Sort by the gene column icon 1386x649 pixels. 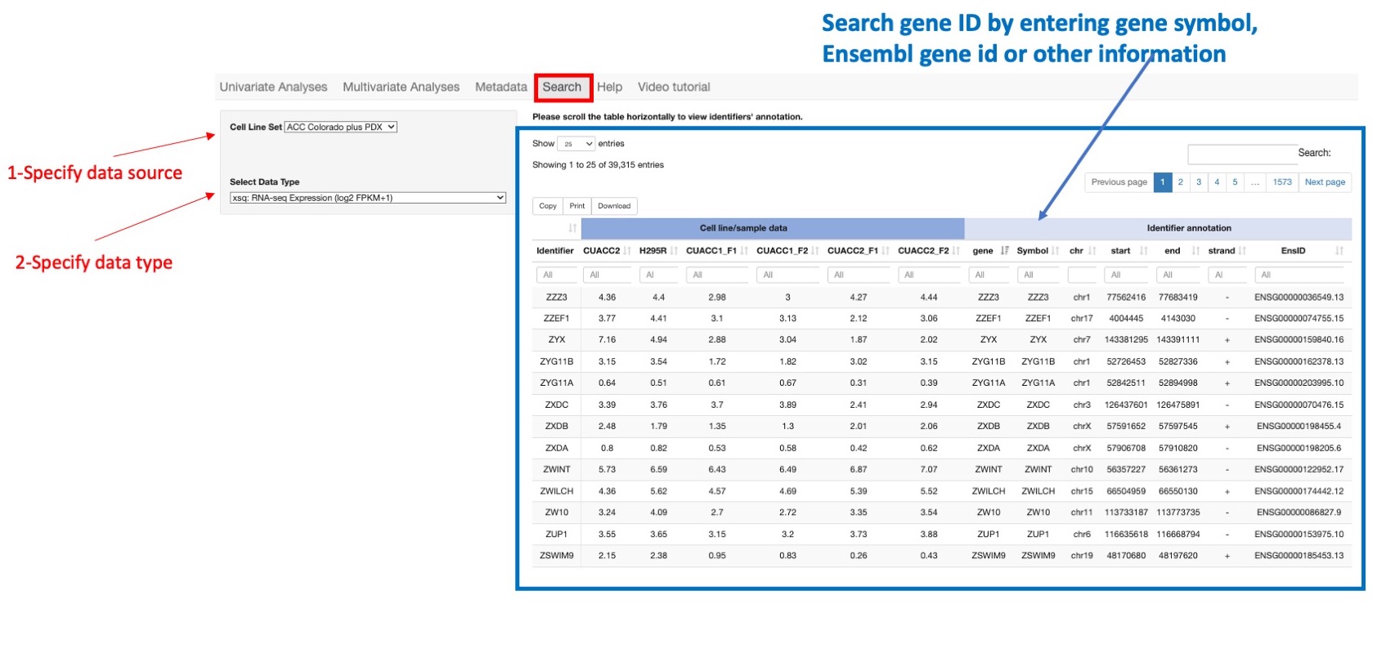point(1004,251)
